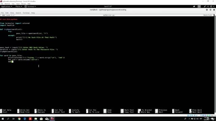This screenshot has height=121, width=216.
Task: Open the red app icon in Windows taskbar
Action: pos(30,119)
